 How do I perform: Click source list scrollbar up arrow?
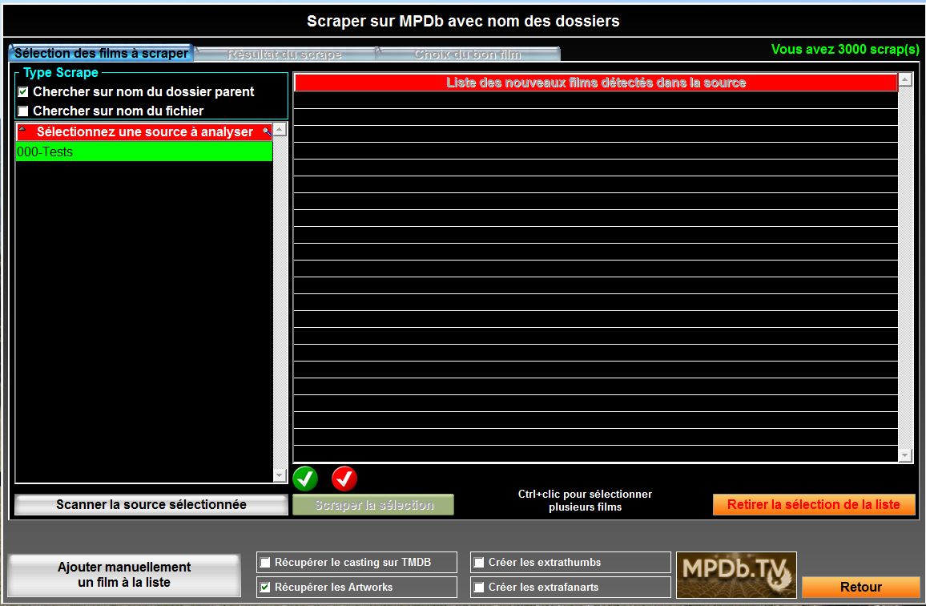[280, 129]
